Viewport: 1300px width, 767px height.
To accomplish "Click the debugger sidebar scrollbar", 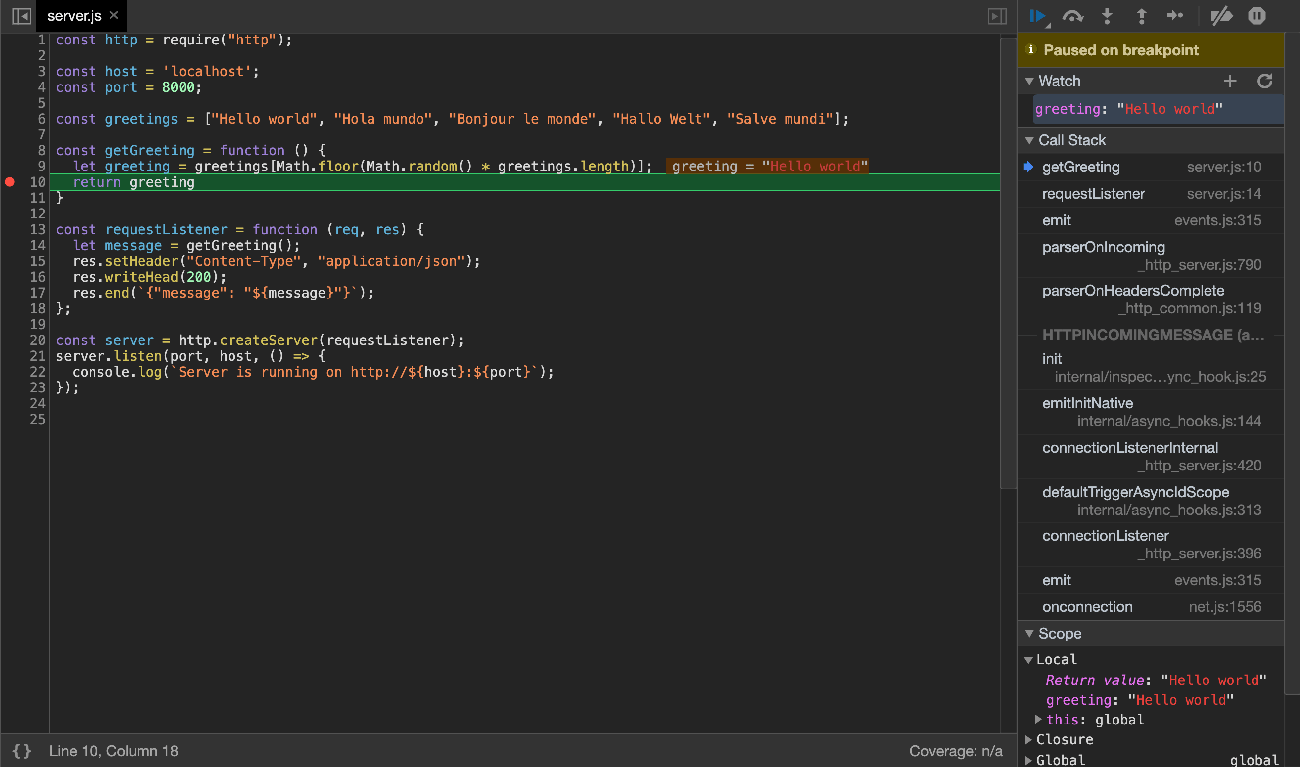I will [x=1292, y=363].
